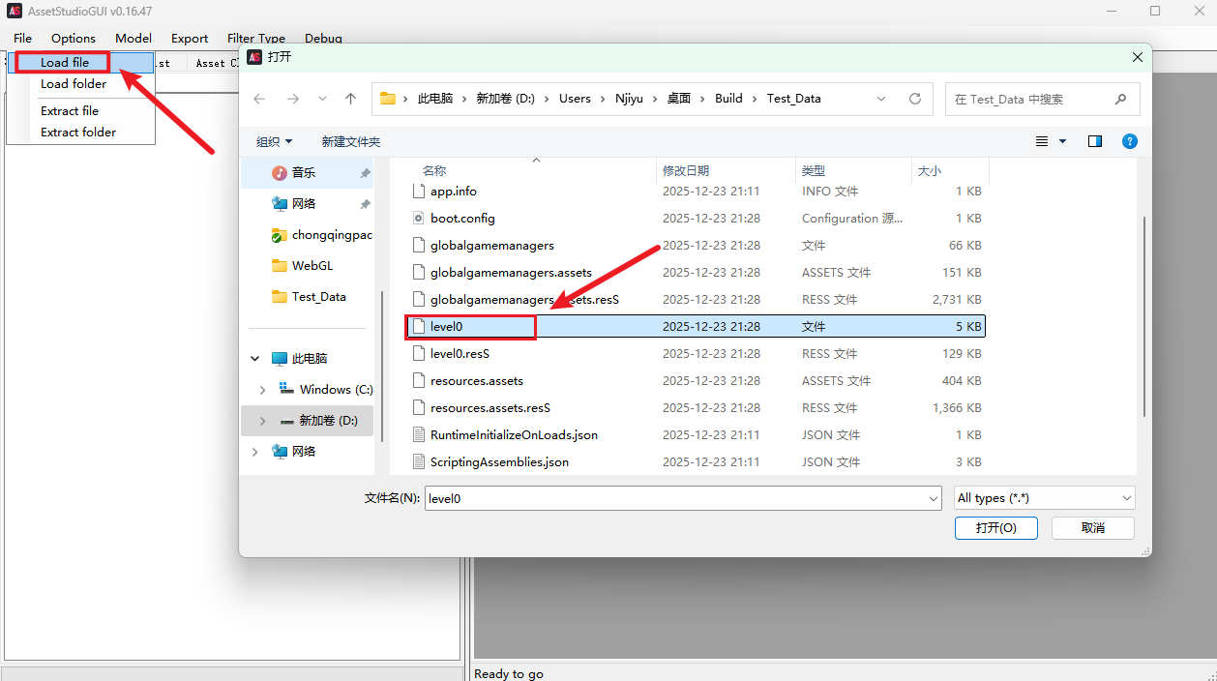Expand the Windows (C:) drive node
Screen dimensions: 1217x681
pos(262,389)
